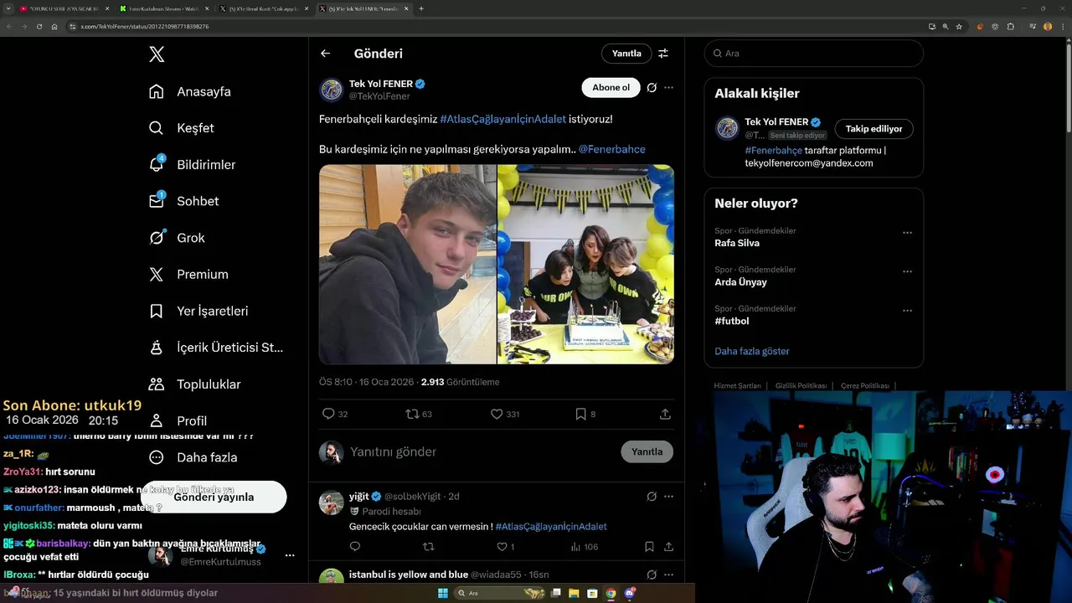The width and height of the screenshot is (1072, 603).
Task: Click hashtag link in yiğit's reply
Action: [x=551, y=527]
